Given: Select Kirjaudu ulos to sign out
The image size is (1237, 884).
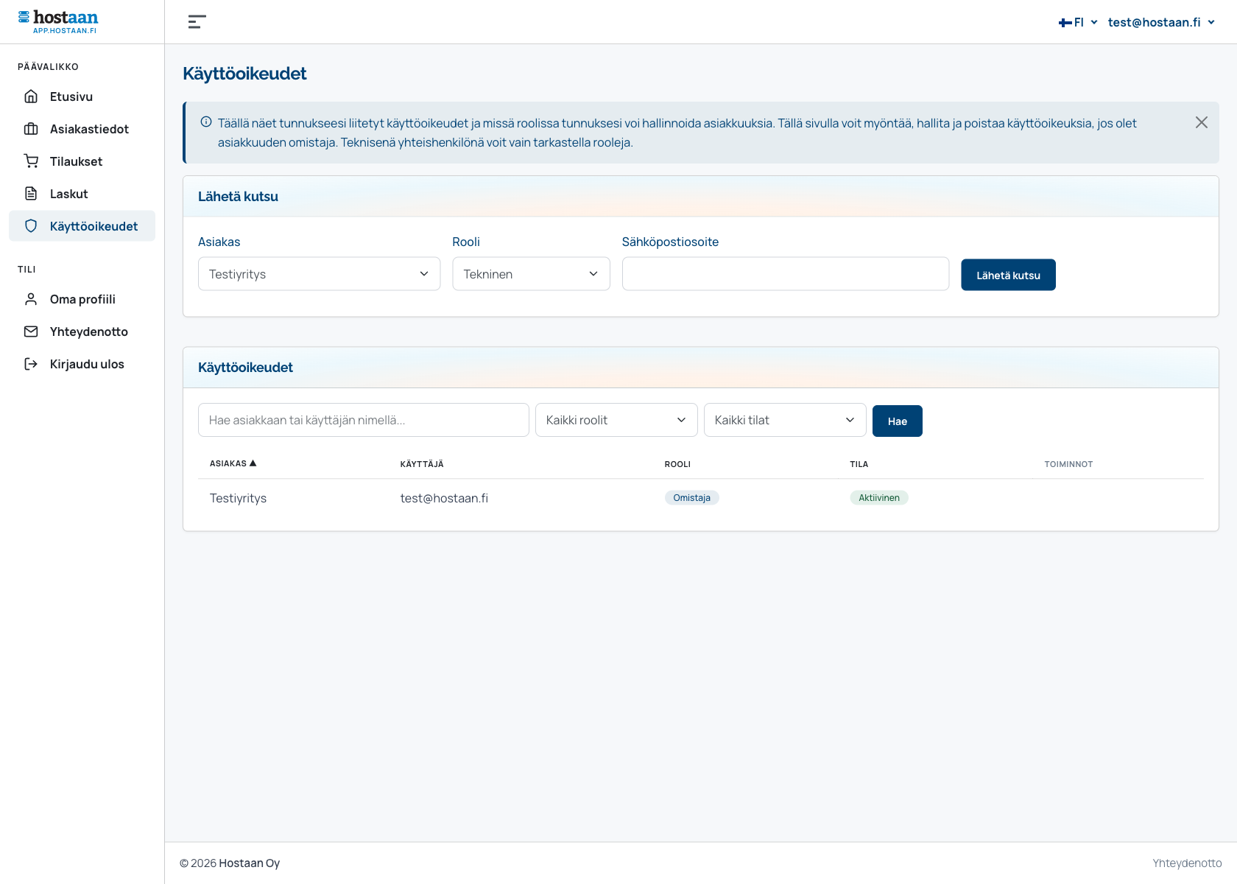Looking at the screenshot, I should [x=82, y=364].
